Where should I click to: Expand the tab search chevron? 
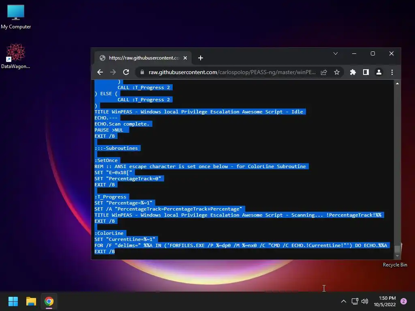335,54
